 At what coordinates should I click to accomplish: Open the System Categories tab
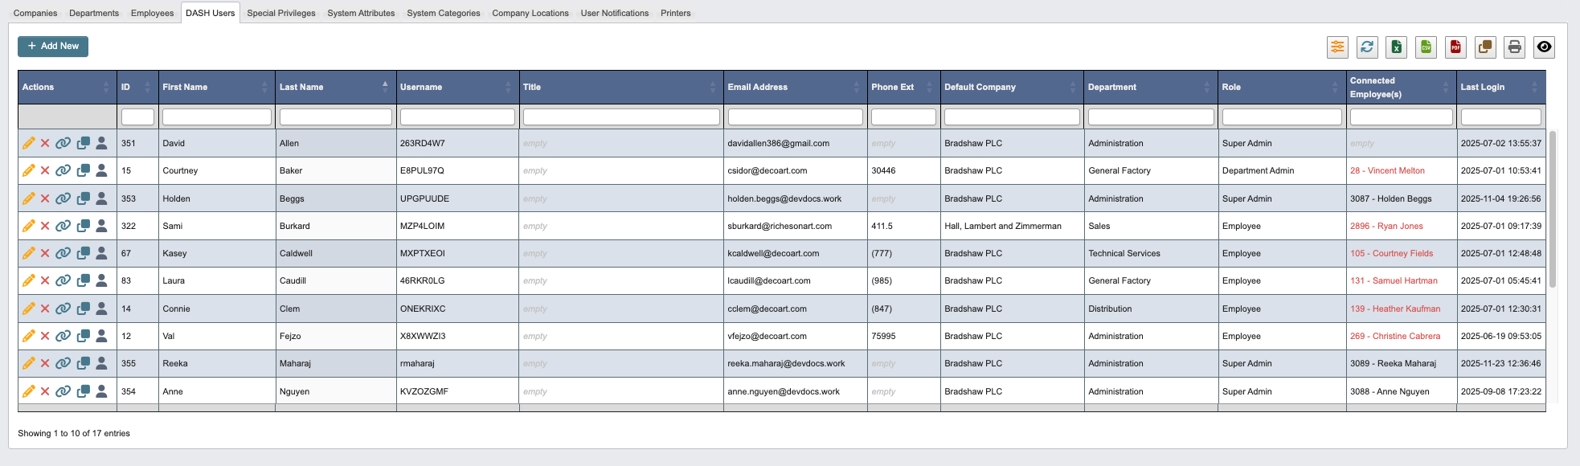(444, 13)
